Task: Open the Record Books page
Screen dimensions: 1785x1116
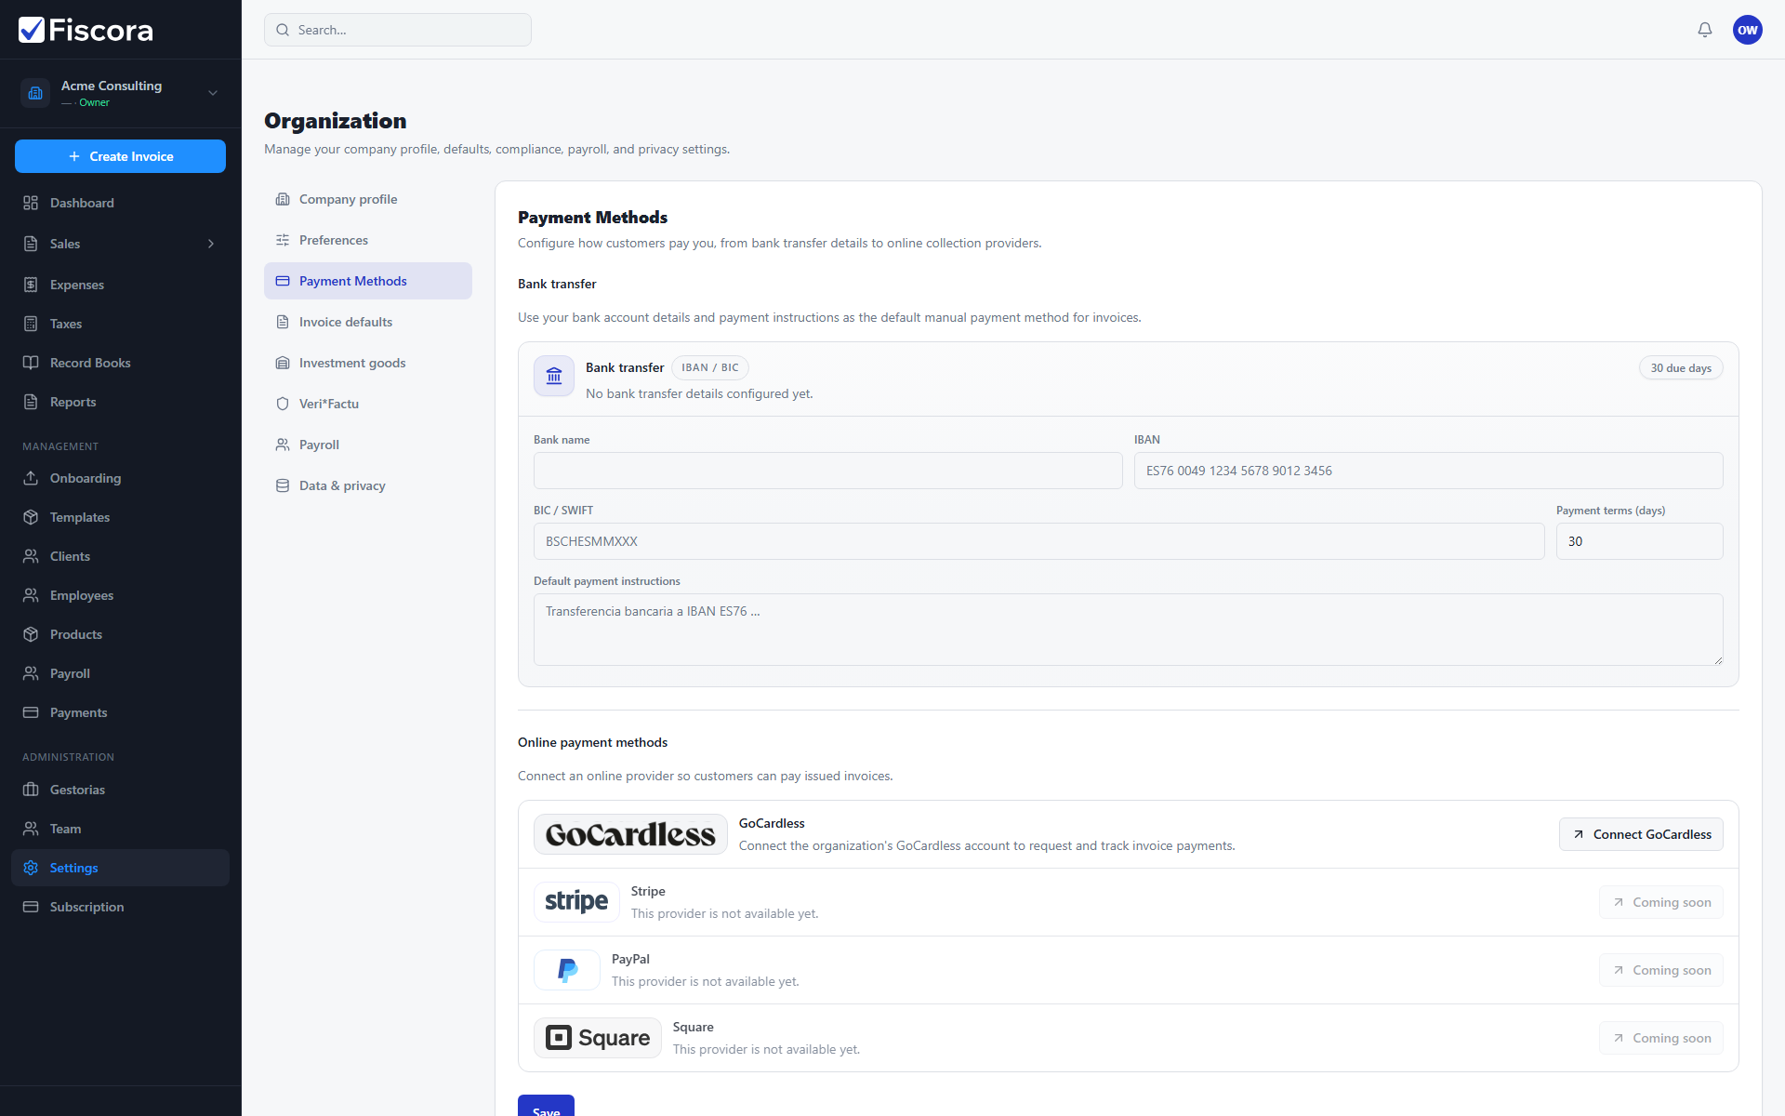Action: pyautogui.click(x=120, y=363)
